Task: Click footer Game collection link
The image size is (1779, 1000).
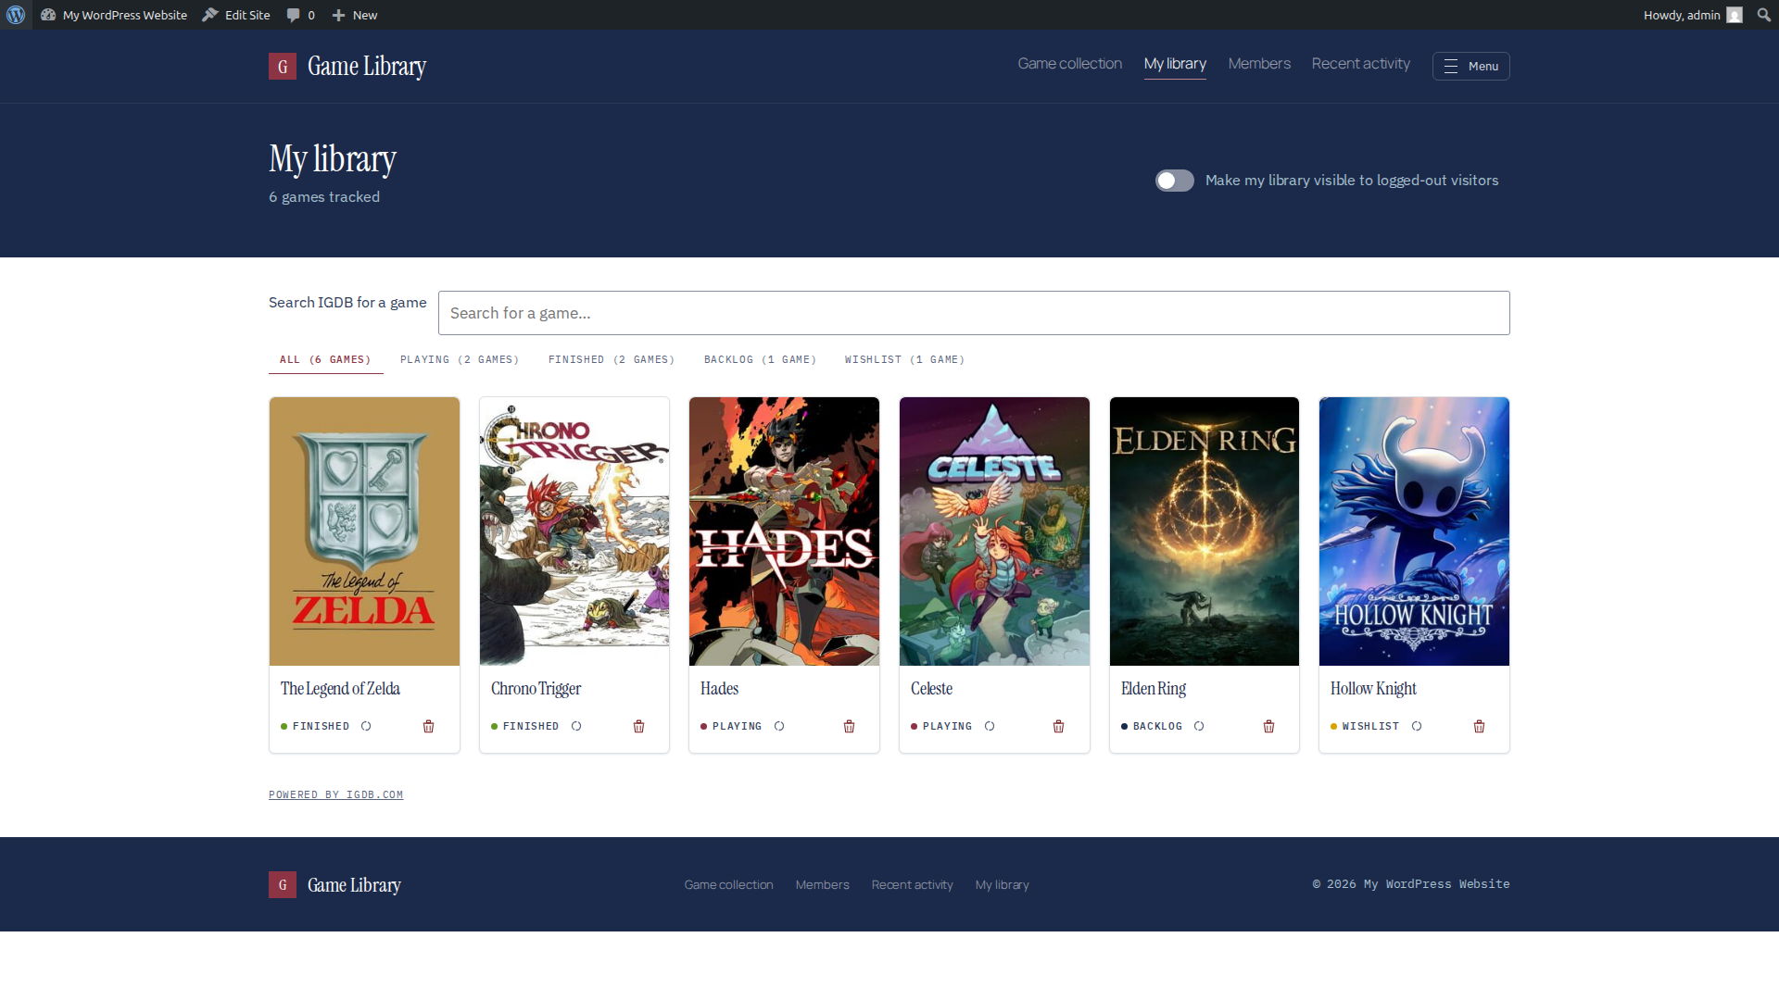Action: (x=728, y=885)
